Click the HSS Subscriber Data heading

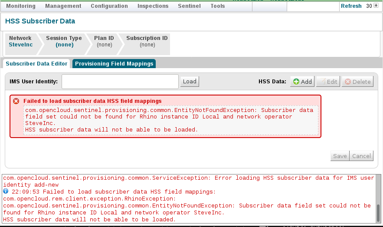tap(40, 21)
